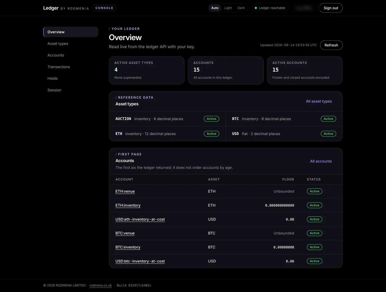This screenshot has height=292, width=386.
Task: Click the Ledger logo text
Action: (51, 8)
